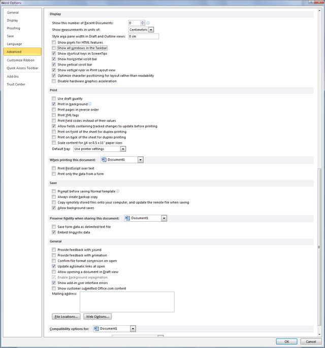Switch to the Proofing category
Viewport: 325px width, 348px height.
tap(14, 28)
